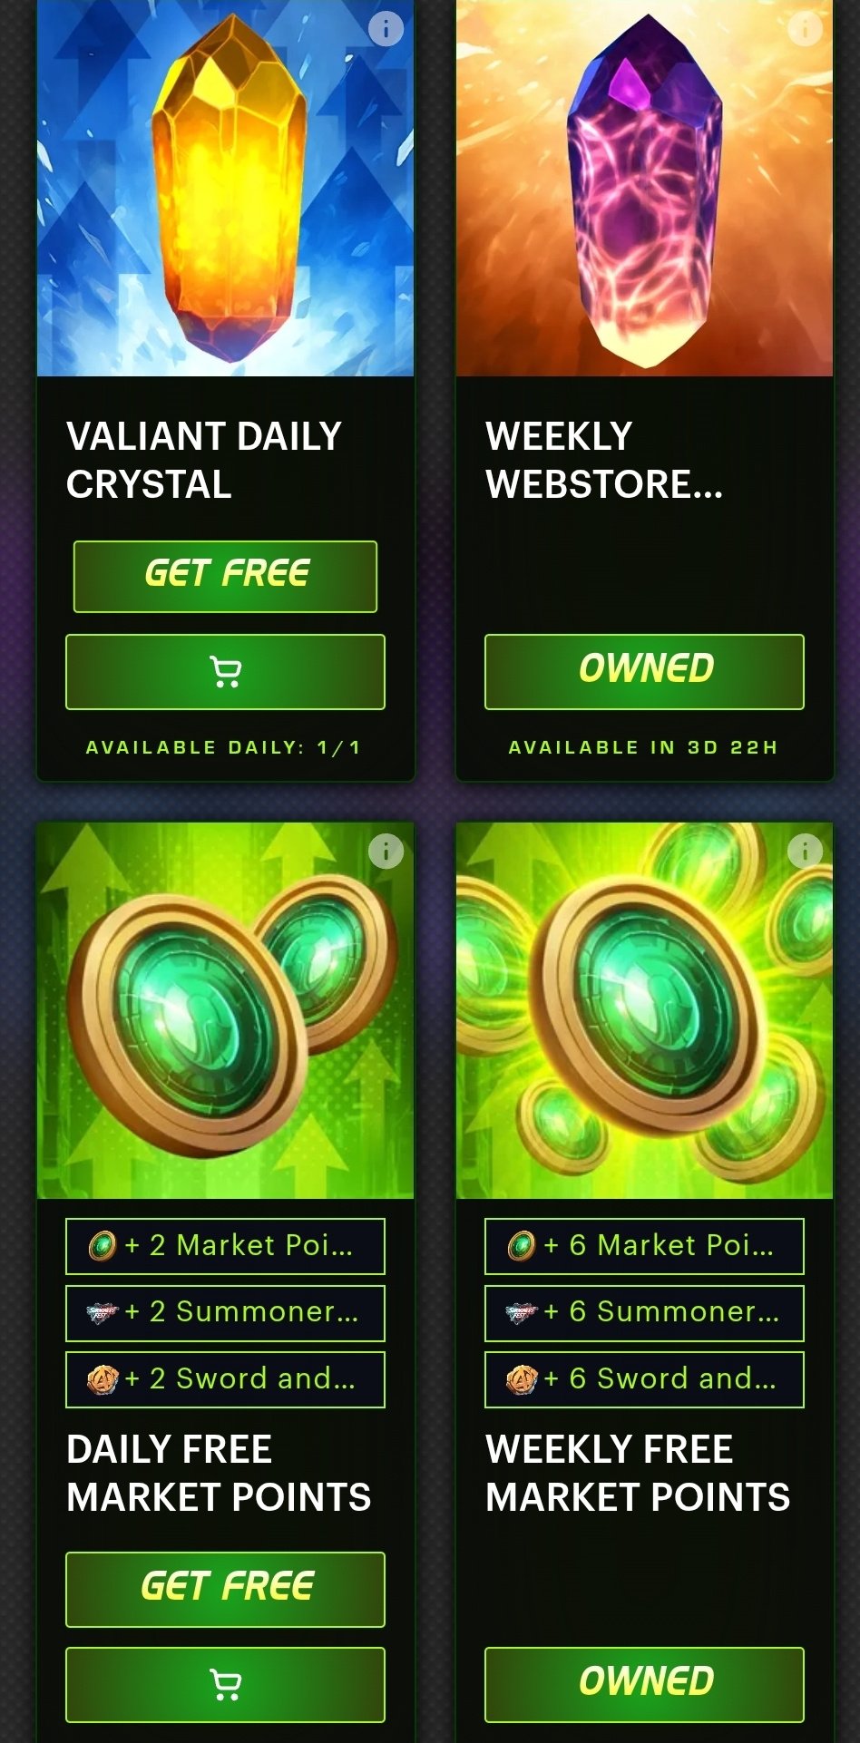Screen dimensions: 860x1743
Task: Click Owned button on Weekly Free Market Points
Action: [644, 1685]
